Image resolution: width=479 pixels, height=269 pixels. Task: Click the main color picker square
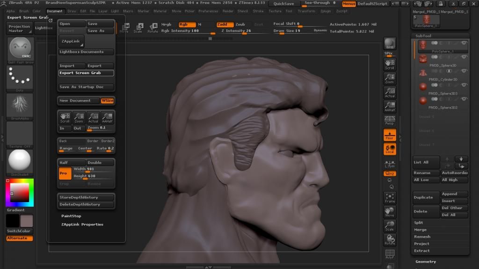tap(20, 193)
